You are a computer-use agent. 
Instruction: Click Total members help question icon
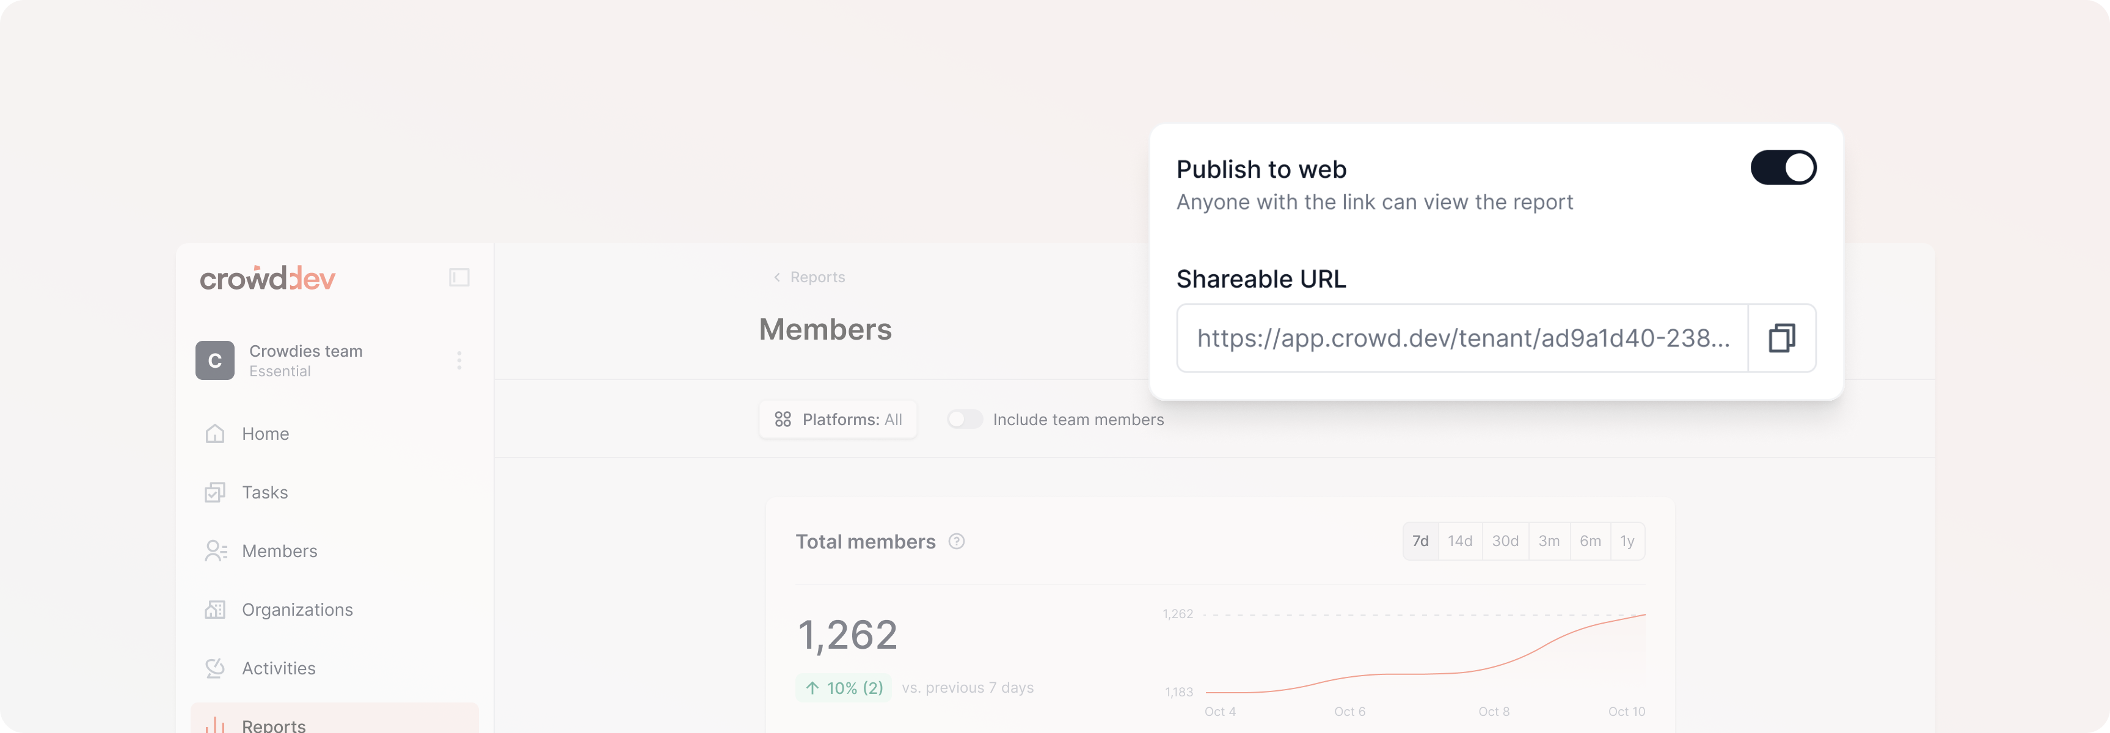(x=956, y=541)
